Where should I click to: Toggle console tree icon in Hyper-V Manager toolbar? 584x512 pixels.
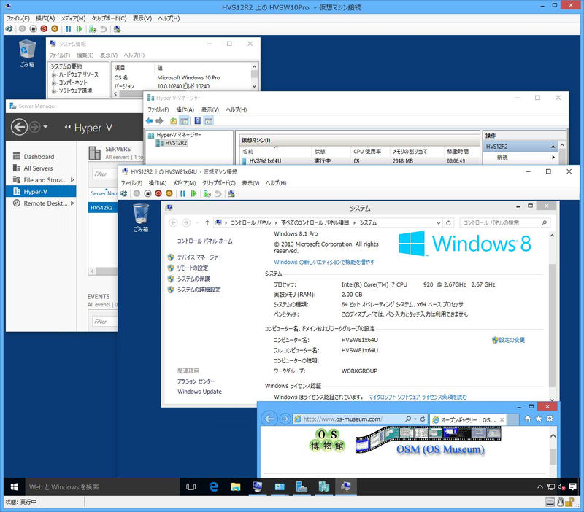(x=185, y=120)
